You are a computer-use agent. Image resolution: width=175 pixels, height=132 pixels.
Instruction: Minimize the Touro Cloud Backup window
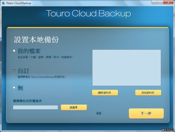[x=154, y=2]
